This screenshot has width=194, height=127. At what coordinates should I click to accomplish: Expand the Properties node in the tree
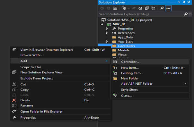coord(107,29)
